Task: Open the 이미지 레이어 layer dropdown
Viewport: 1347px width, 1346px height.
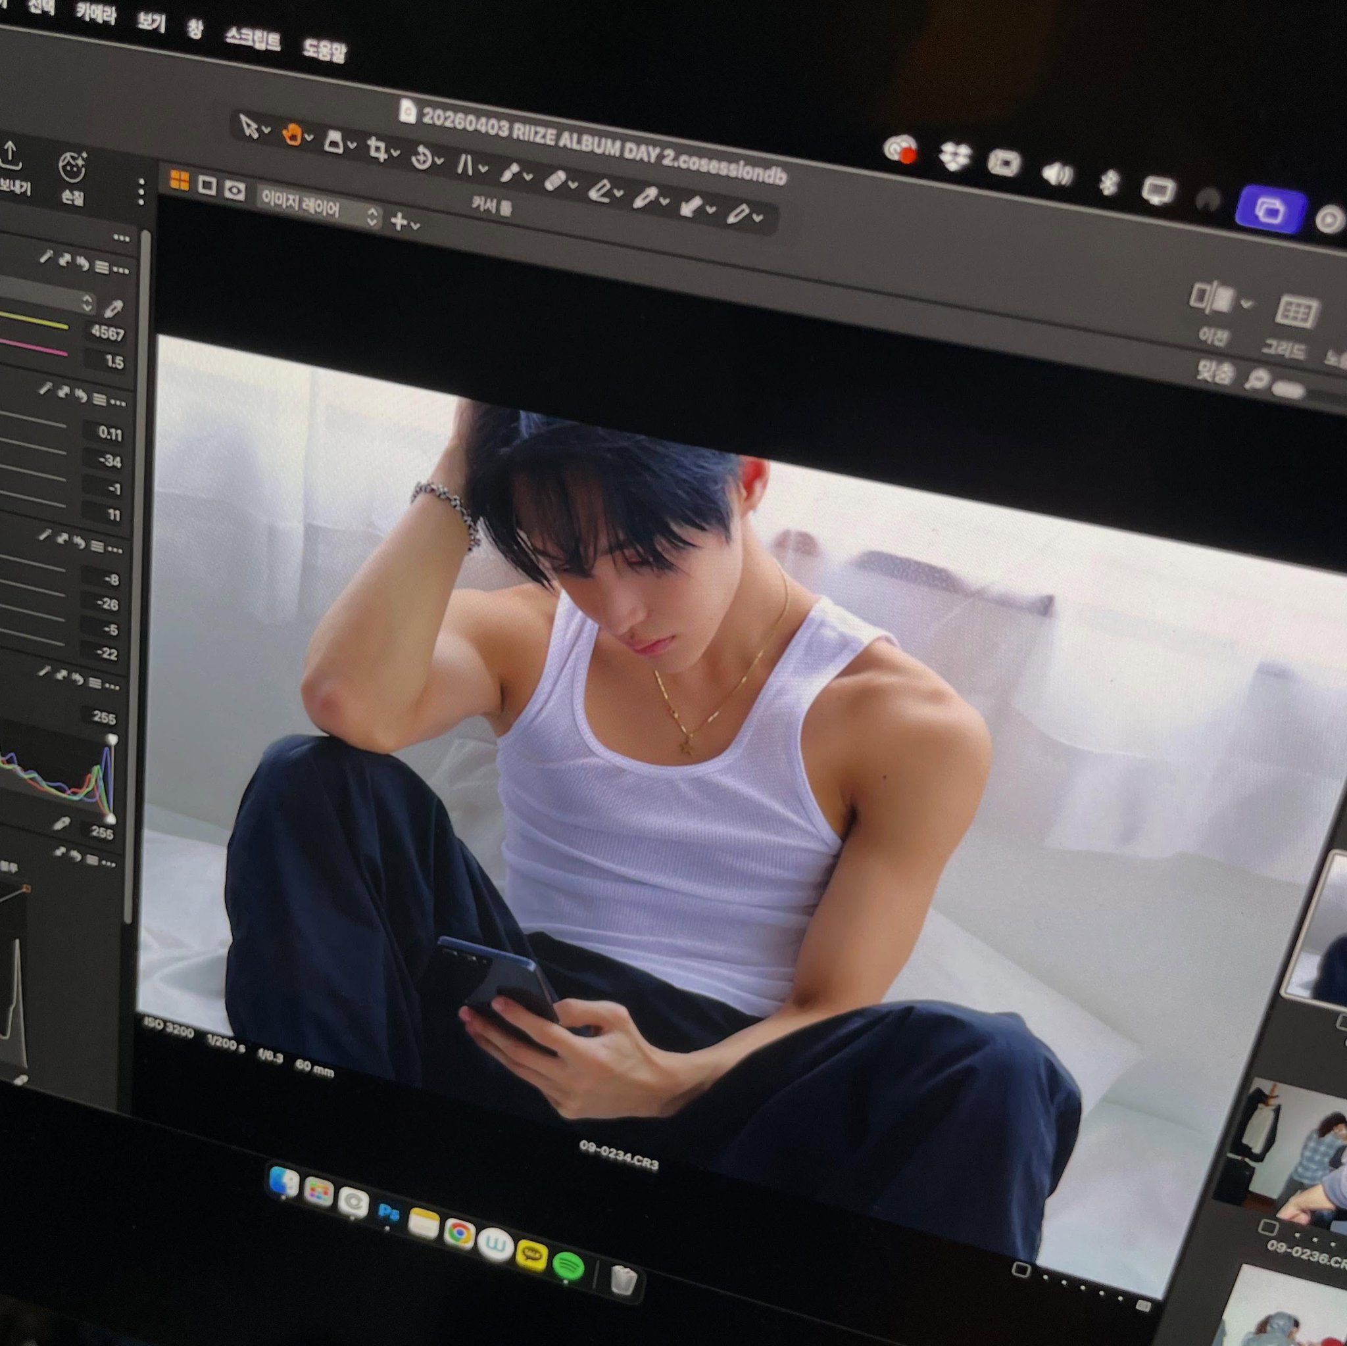Action: (x=319, y=207)
